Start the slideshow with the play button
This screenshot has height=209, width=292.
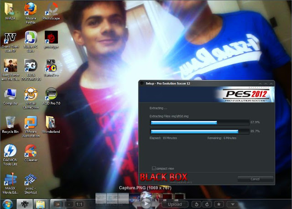point(146,204)
